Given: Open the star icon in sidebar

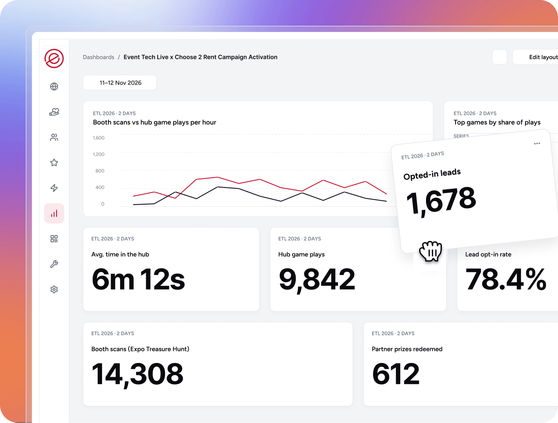Looking at the screenshot, I should [54, 163].
